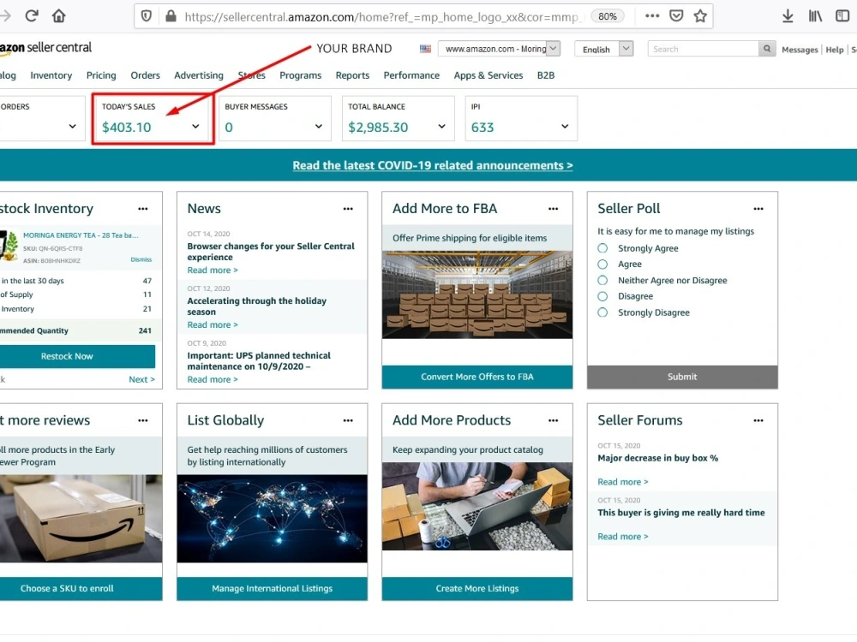Submit the Seller Poll

tap(682, 377)
